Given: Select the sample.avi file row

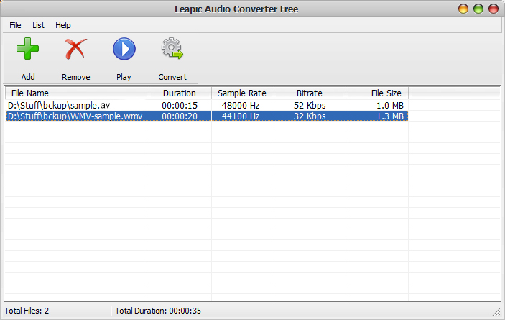Looking at the screenshot, I should click(207, 106).
